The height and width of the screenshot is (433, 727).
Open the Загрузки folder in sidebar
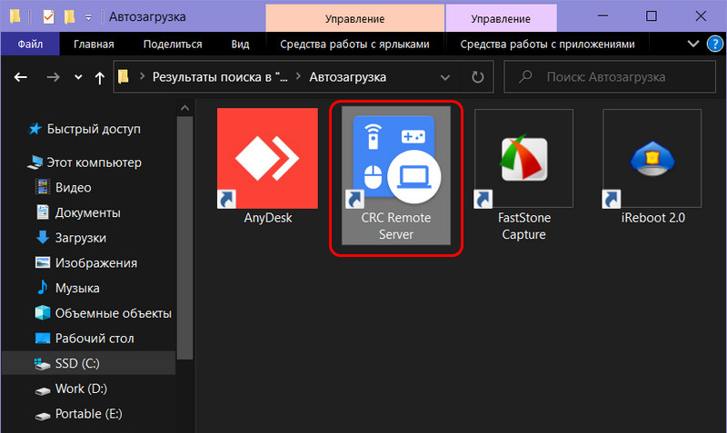point(81,238)
